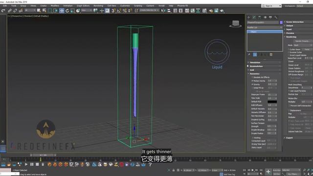Open the Motion tab in command panel
313x176 pixels.
[265, 18]
